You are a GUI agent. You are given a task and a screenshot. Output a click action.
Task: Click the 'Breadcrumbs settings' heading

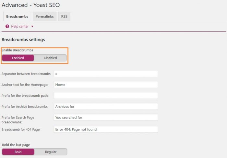(x=23, y=39)
